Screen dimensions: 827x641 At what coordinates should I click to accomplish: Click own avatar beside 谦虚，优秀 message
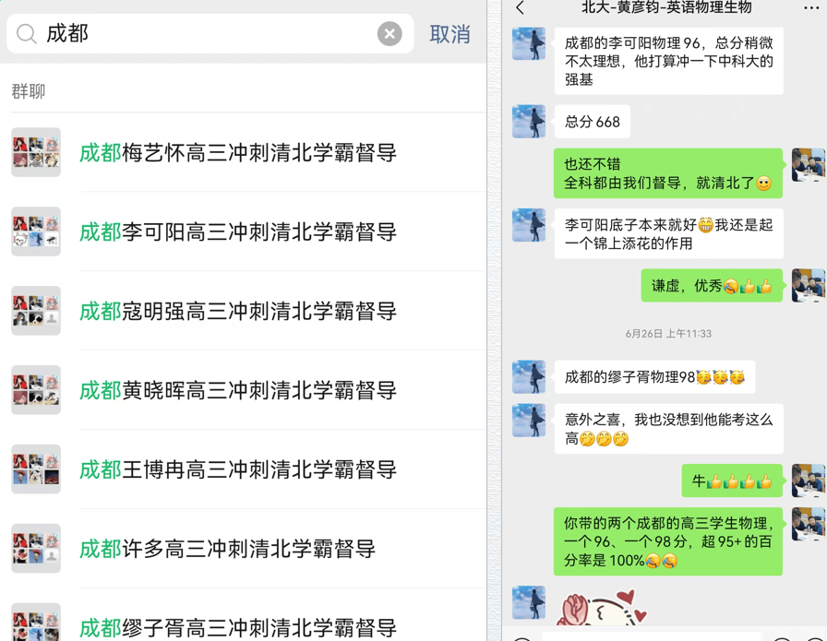(808, 286)
